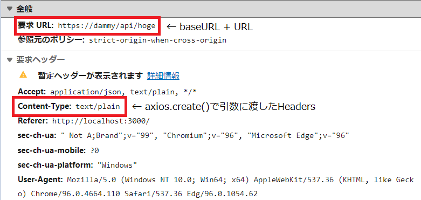The width and height of the screenshot is (421, 200).
Task: Open the 詳細情報 link
Action: tap(163, 76)
